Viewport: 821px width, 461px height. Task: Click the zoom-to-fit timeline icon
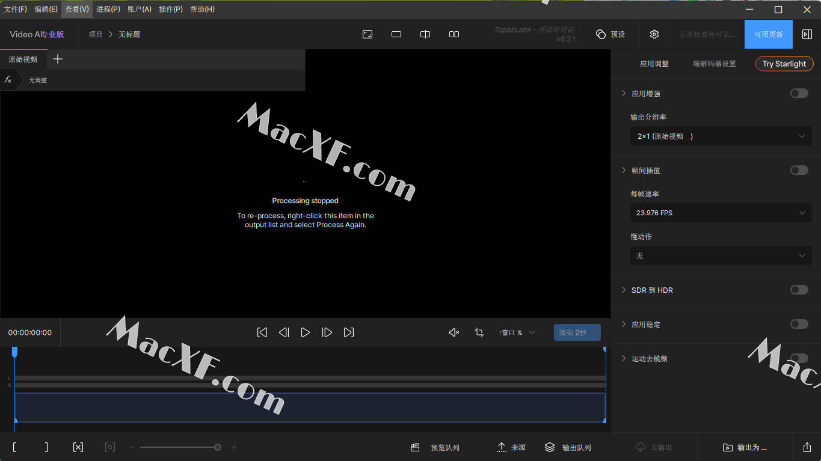click(x=109, y=447)
